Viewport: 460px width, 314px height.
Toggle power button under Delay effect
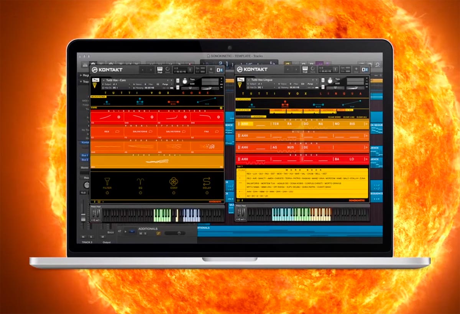pos(207,193)
